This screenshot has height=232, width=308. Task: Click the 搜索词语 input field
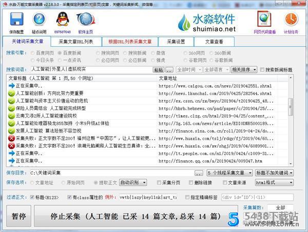(x=91, y=69)
